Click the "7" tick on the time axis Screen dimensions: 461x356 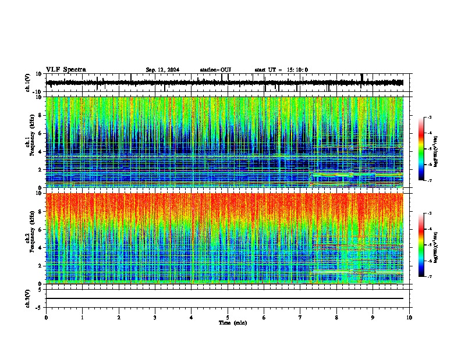coord(300,318)
